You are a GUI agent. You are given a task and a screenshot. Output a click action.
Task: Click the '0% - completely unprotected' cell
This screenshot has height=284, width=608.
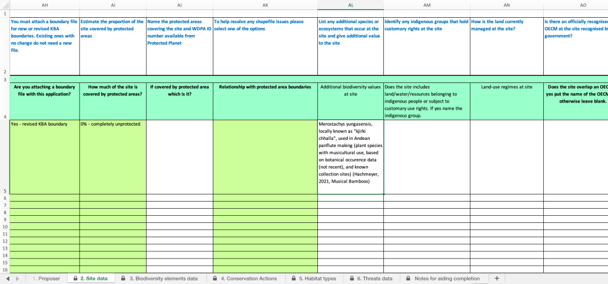coord(112,157)
